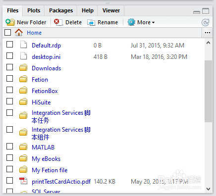The width and height of the screenshot is (216, 196).
Task: Click the More gear icon
Action: click(x=131, y=22)
